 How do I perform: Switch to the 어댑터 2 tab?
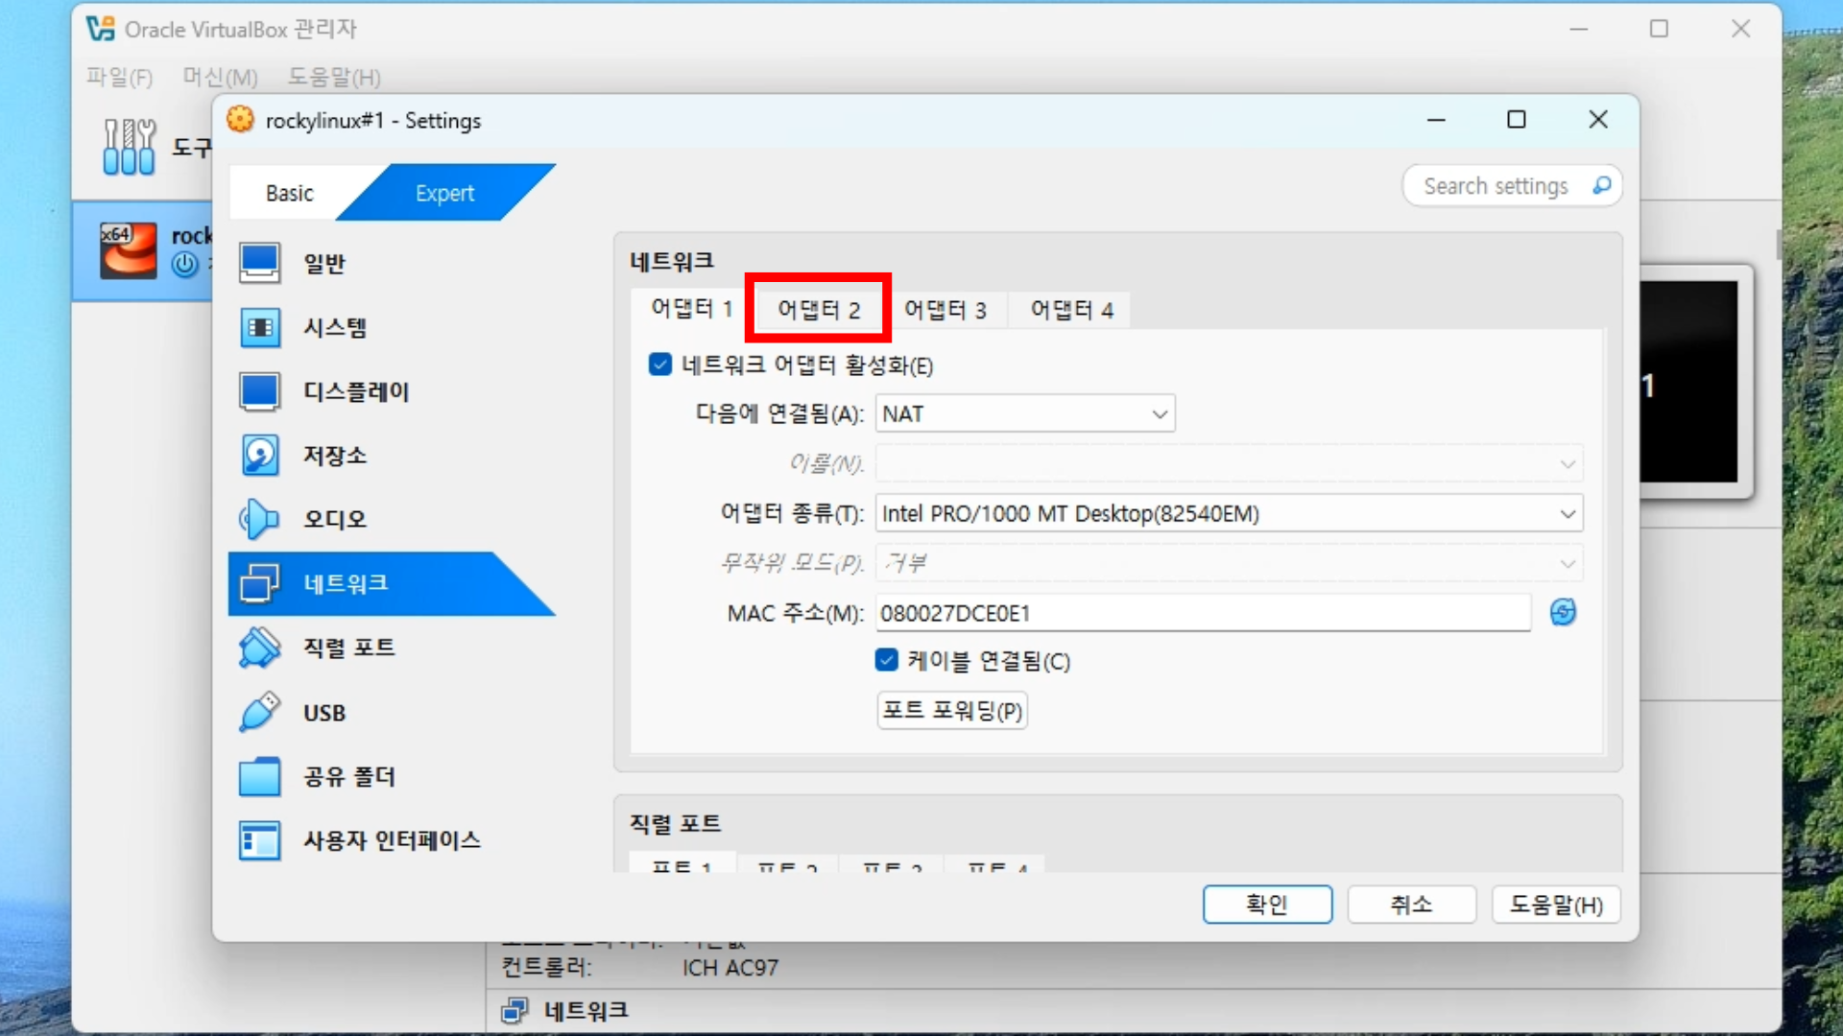point(818,309)
